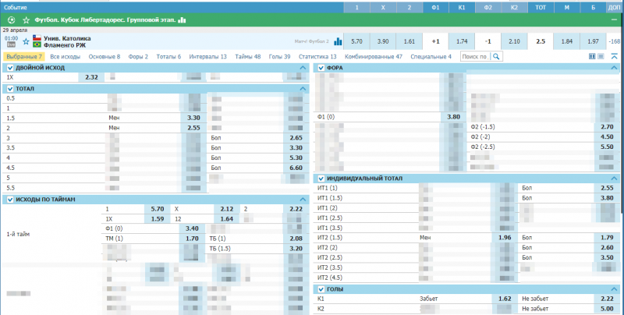Open league statistics bar chart icon
This screenshot has width=624, height=315.
pos(182,19)
